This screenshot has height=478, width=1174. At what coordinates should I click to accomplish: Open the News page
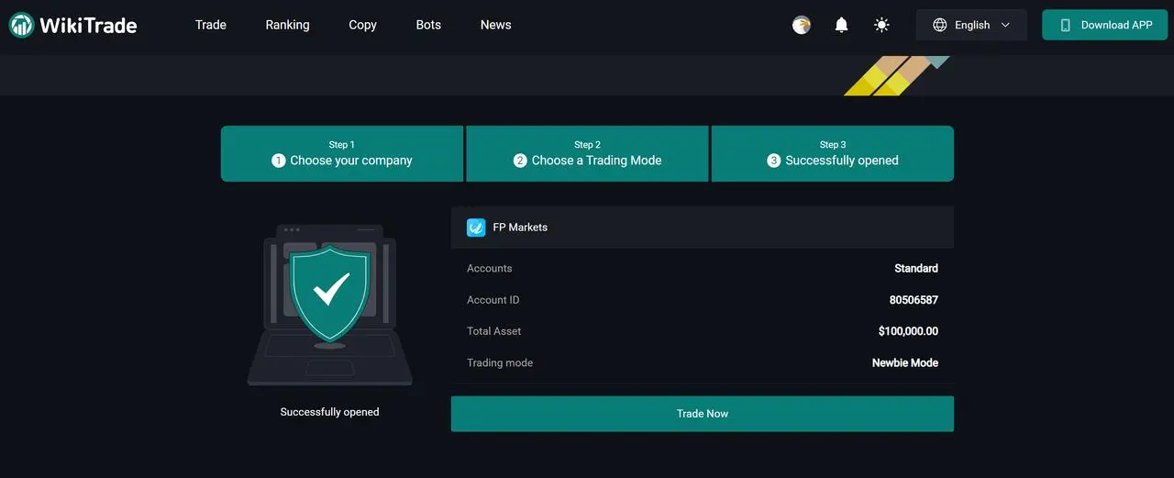[x=495, y=25]
